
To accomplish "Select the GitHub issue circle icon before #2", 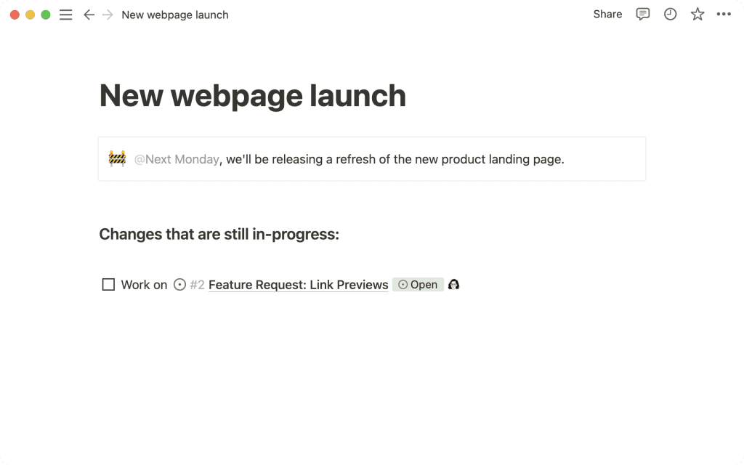I will 179,285.
